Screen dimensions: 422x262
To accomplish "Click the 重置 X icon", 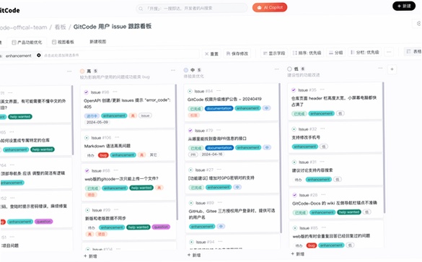I will (207, 54).
